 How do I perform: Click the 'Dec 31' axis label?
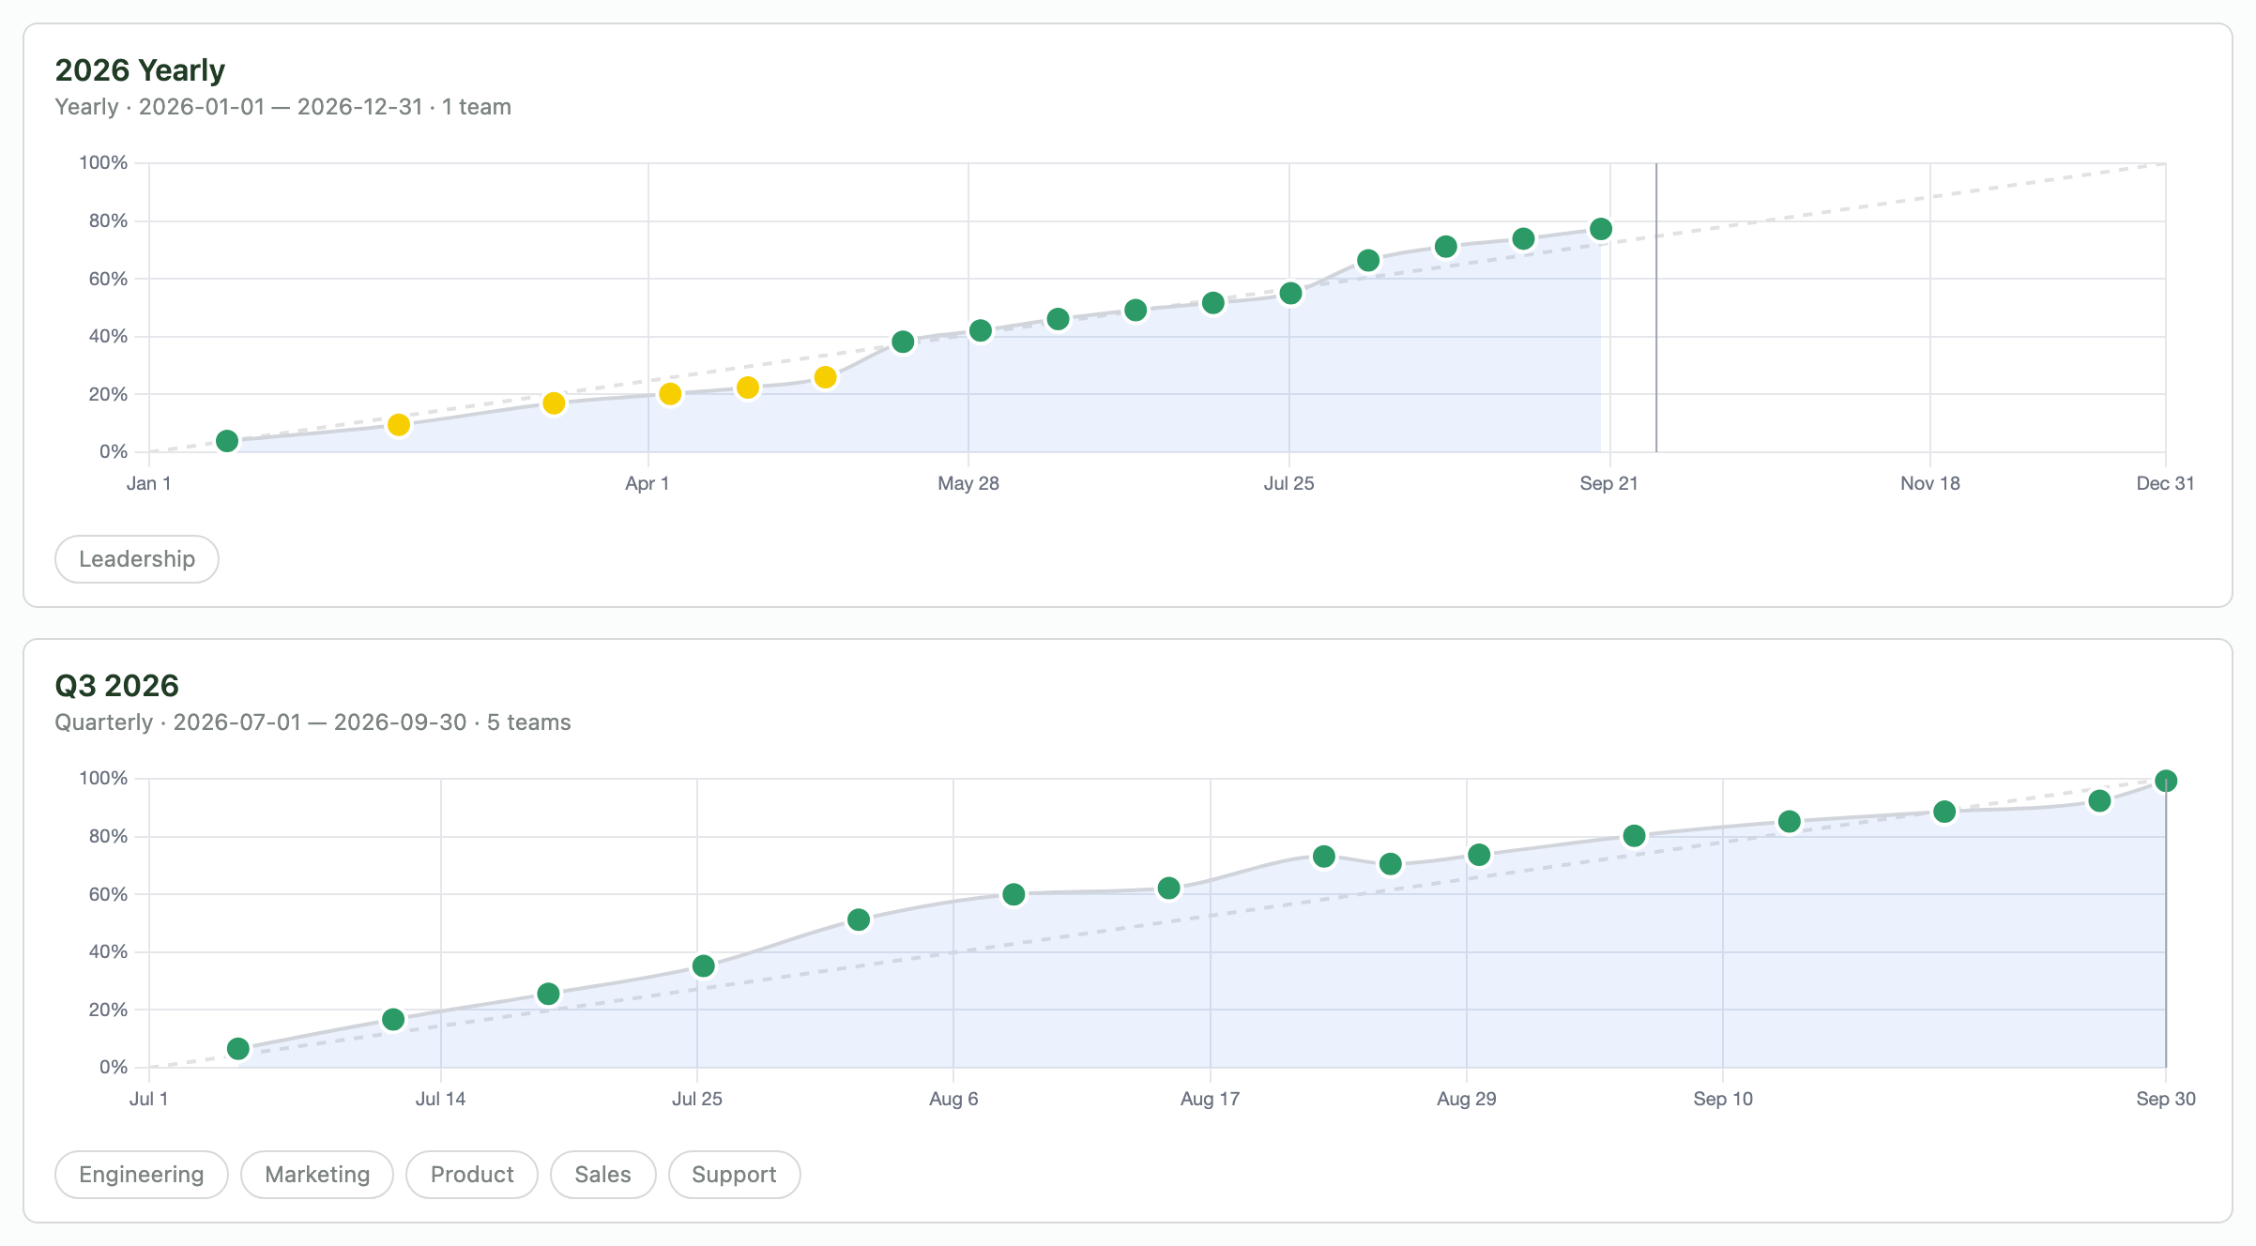coord(2166,483)
